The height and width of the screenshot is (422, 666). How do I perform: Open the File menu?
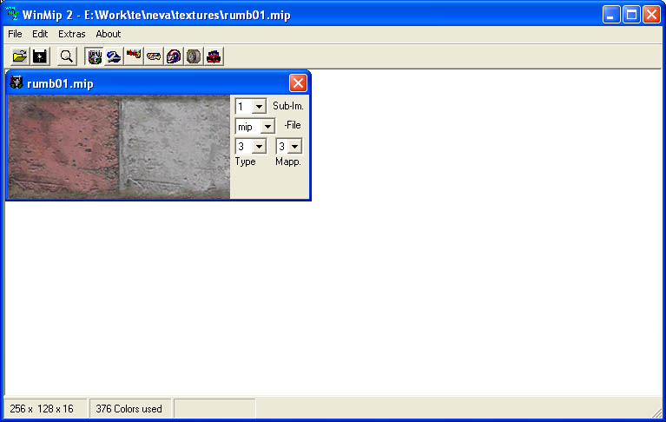click(15, 34)
